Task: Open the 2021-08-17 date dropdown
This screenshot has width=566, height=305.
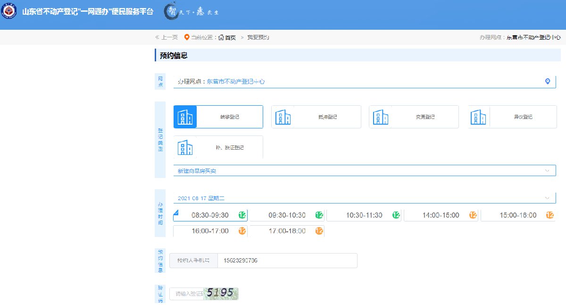Action: 364,198
